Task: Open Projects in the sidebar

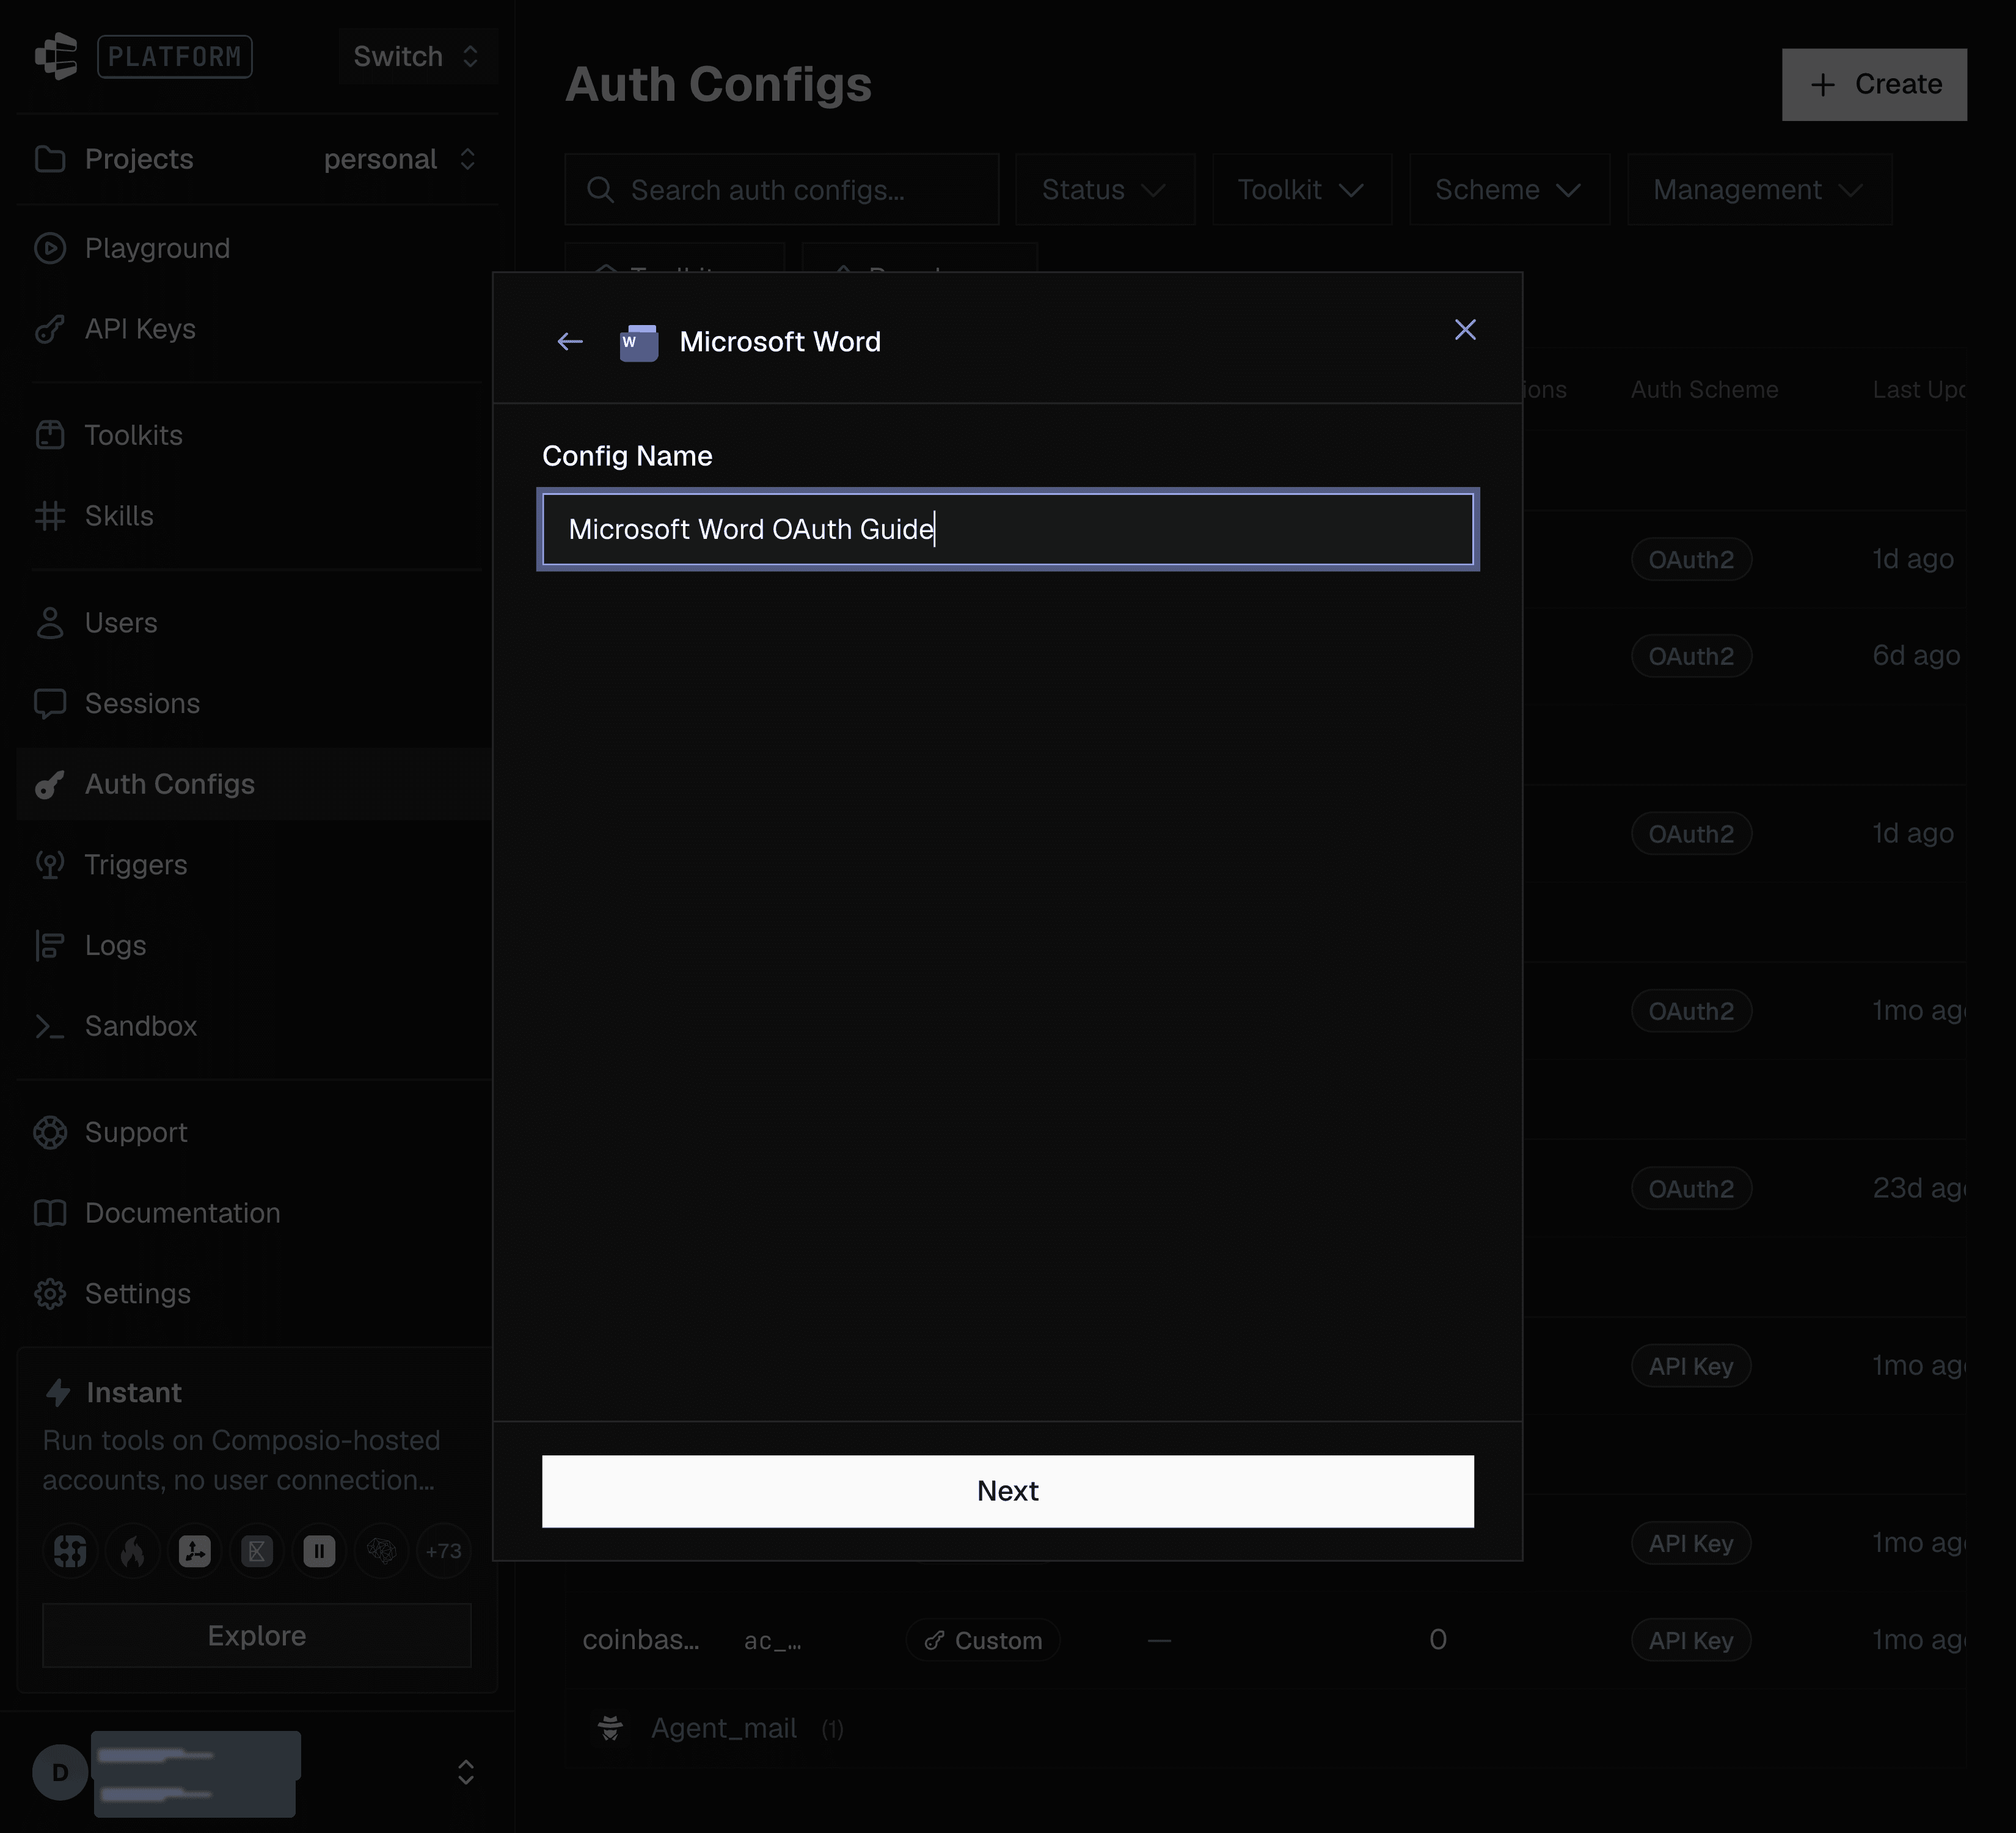Action: pyautogui.click(x=139, y=159)
